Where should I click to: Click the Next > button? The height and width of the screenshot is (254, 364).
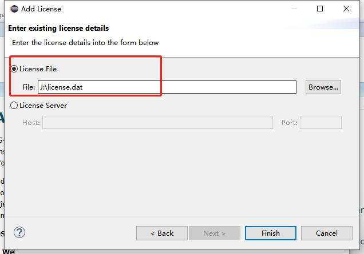pos(214,233)
